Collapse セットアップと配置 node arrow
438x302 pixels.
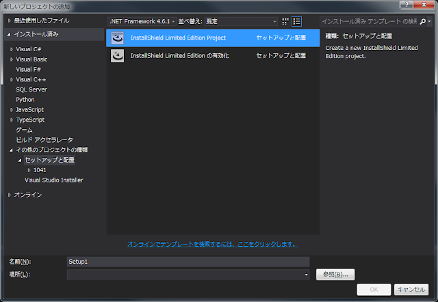pyautogui.click(x=20, y=160)
